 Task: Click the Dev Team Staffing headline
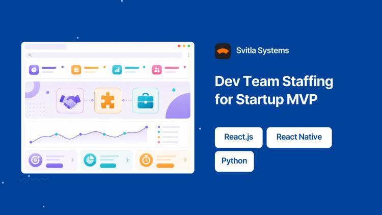(x=274, y=90)
